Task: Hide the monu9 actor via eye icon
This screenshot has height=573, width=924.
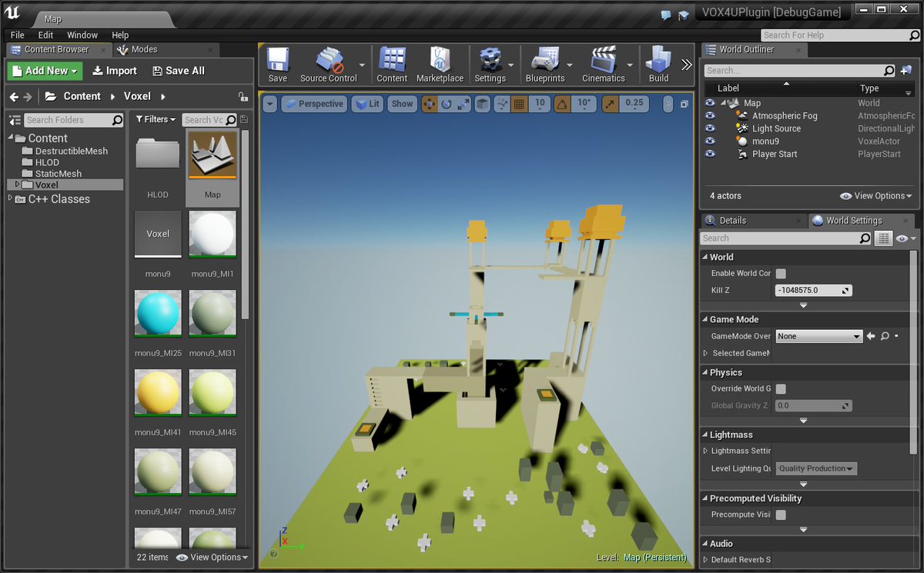Action: coord(710,142)
